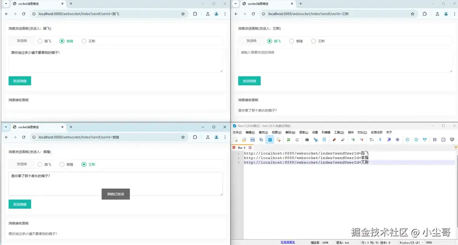Open 文件(F) menu in Ndd
Screen dimensions: 458x245
pos(237,132)
